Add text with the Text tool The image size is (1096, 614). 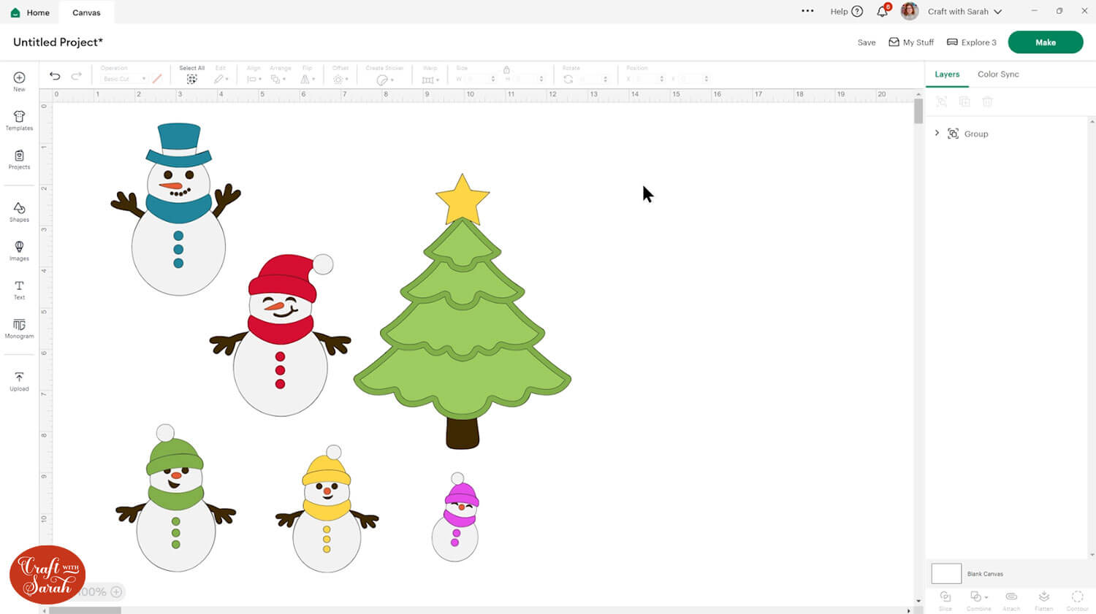coord(19,290)
